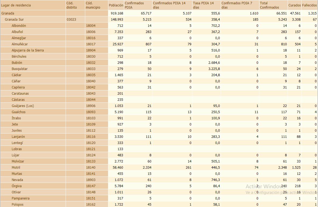Click the Curados column header
318x207 pixels.
pyautogui.click(x=294, y=5)
